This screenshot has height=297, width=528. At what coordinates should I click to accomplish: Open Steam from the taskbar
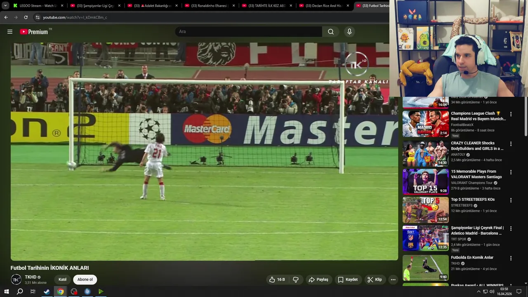[47, 292]
